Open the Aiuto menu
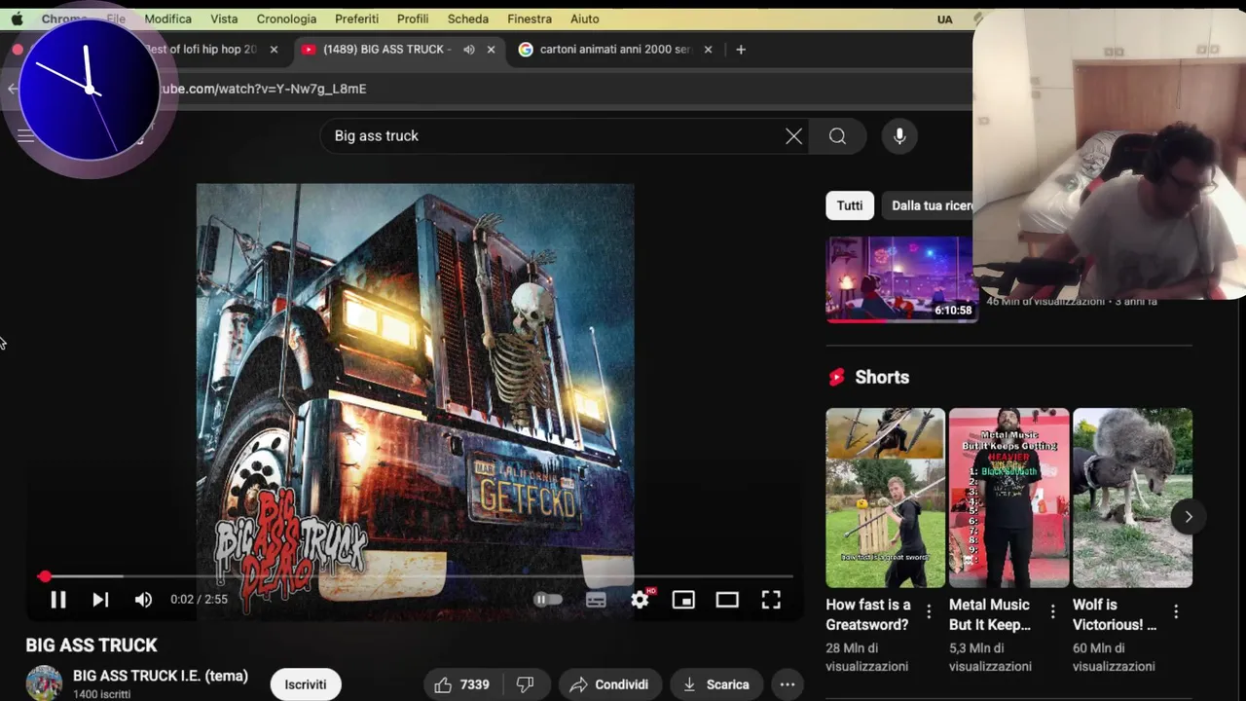Viewport: 1246px width, 701px height. [585, 18]
